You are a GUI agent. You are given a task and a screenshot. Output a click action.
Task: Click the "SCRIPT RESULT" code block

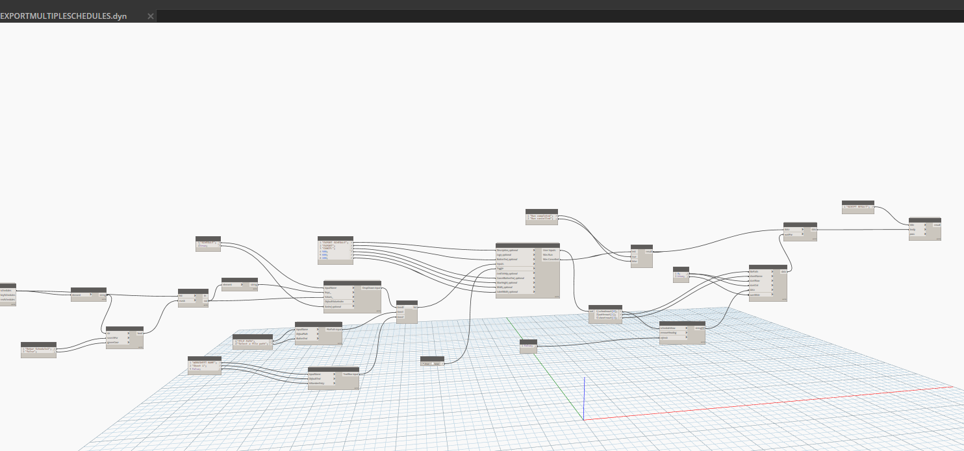857,208
